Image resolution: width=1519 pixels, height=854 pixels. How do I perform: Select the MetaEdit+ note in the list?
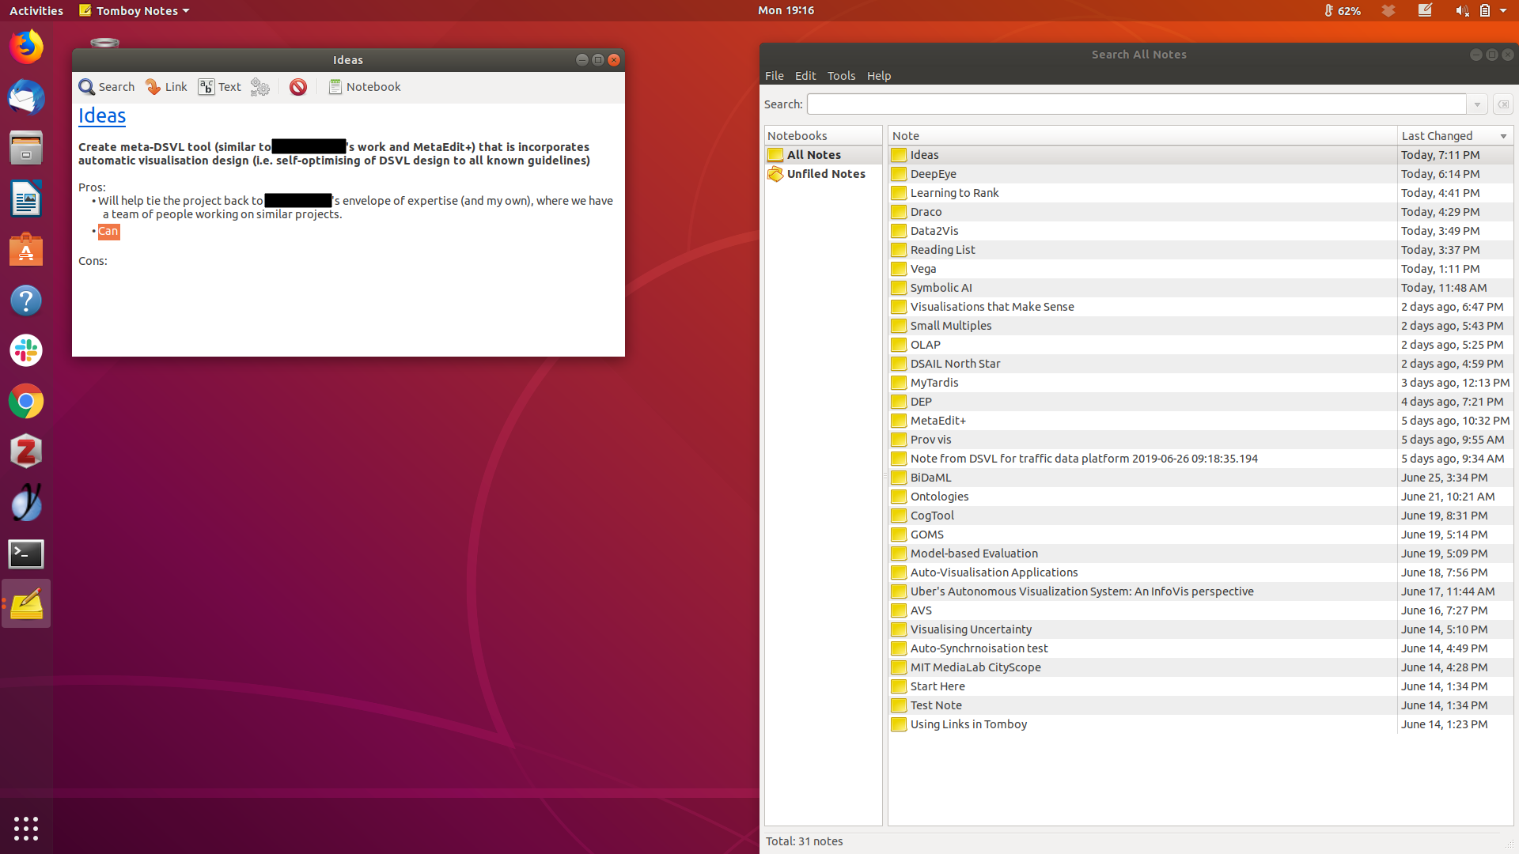pyautogui.click(x=938, y=421)
